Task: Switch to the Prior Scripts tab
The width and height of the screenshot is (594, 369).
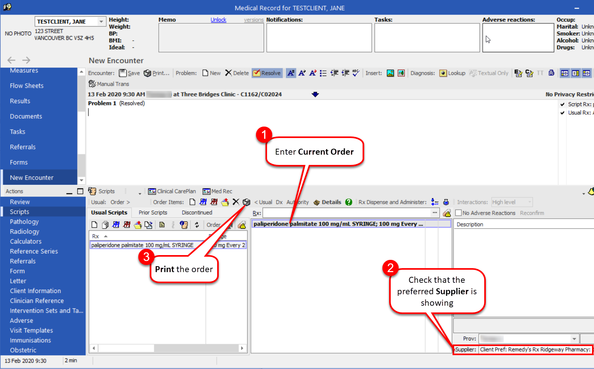Action: 153,213
